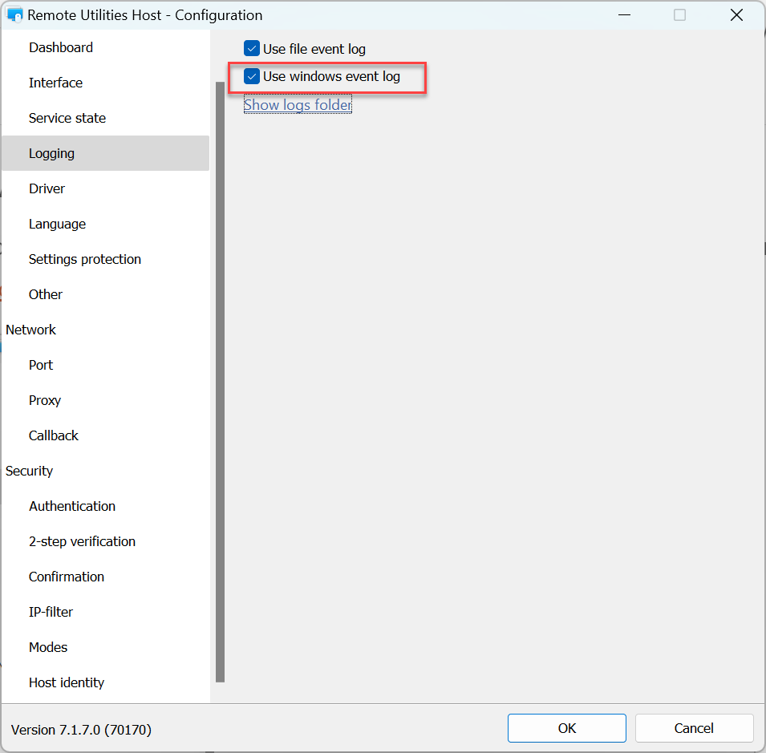The width and height of the screenshot is (766, 753).
Task: Open the Modes settings page
Action: (106, 647)
